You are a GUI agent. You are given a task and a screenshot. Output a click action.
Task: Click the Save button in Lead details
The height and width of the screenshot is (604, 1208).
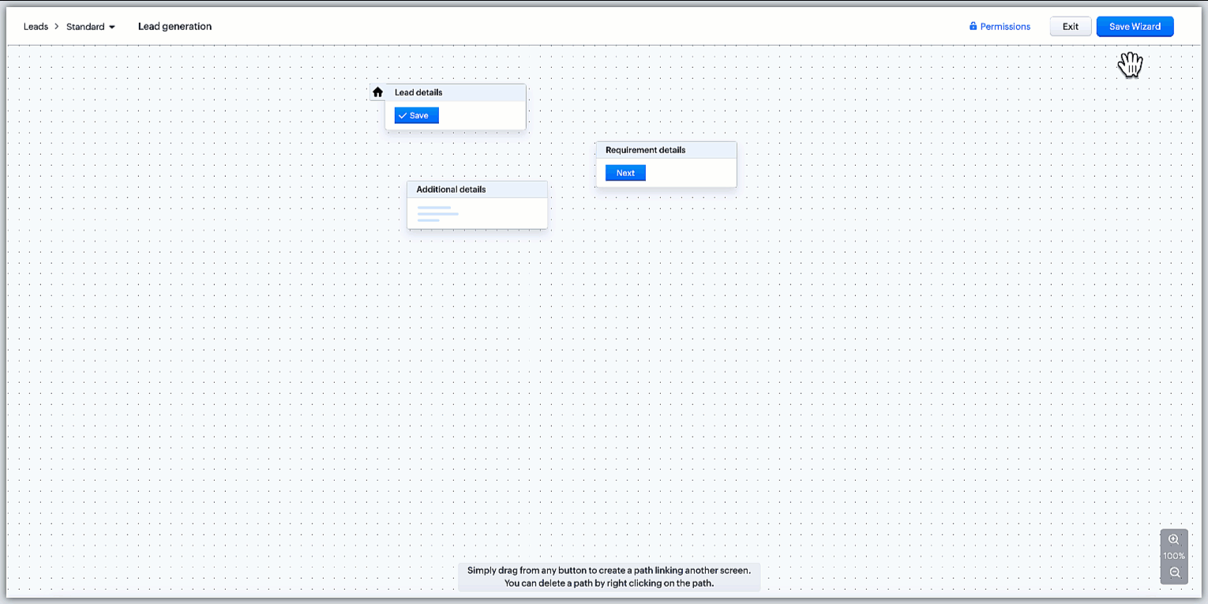(417, 116)
